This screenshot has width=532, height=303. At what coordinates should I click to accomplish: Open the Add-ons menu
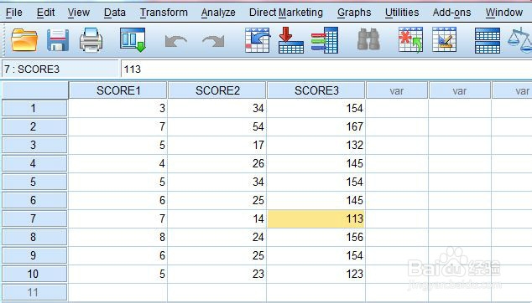[x=452, y=13]
